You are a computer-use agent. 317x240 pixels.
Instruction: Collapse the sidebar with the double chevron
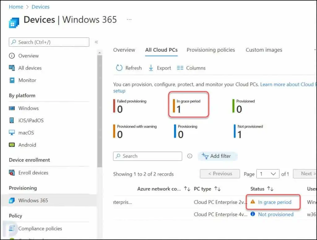point(97,42)
